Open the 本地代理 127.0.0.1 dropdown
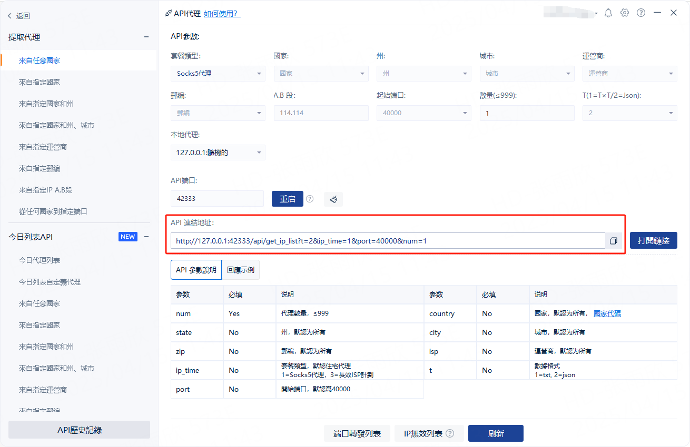The height and width of the screenshot is (447, 690). click(218, 153)
